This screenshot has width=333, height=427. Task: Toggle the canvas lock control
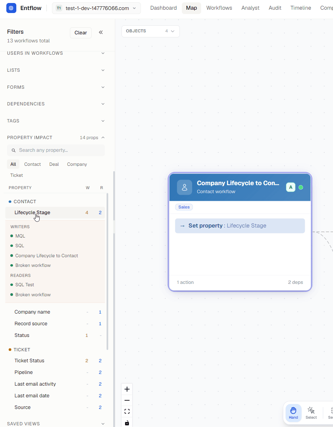click(127, 423)
